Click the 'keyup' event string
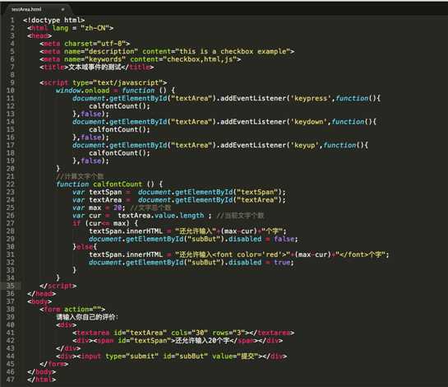Image resolution: width=448 pixels, height=387 pixels. pos(305,146)
